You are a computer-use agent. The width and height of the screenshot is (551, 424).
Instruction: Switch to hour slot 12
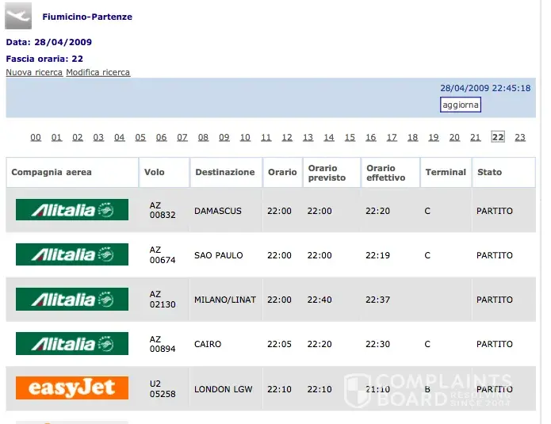tap(287, 137)
